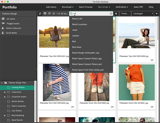Open the Online Collection gallery

[x=18, y=28]
